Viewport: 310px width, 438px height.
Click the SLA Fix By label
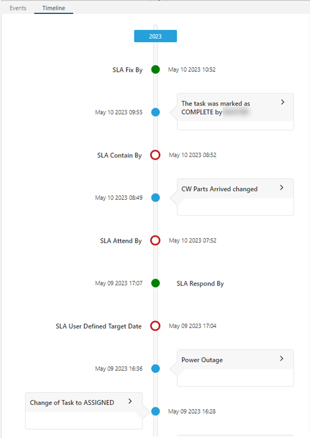127,70
